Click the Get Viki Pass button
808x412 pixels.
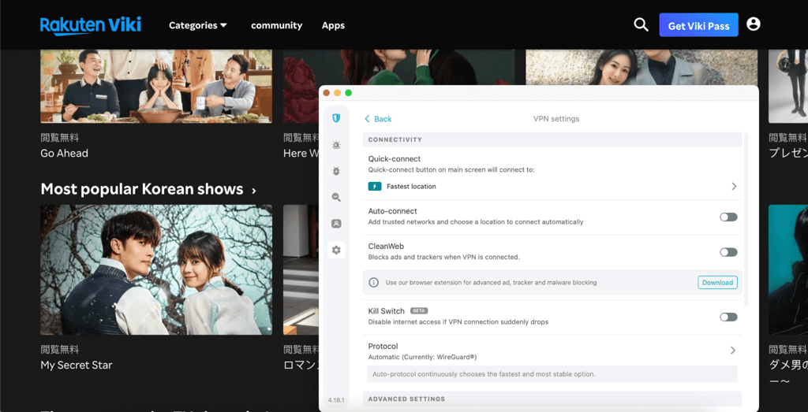(x=698, y=25)
